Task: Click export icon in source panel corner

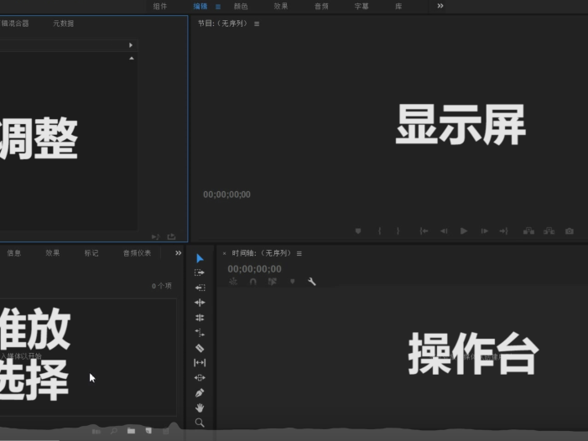Action: tap(171, 236)
